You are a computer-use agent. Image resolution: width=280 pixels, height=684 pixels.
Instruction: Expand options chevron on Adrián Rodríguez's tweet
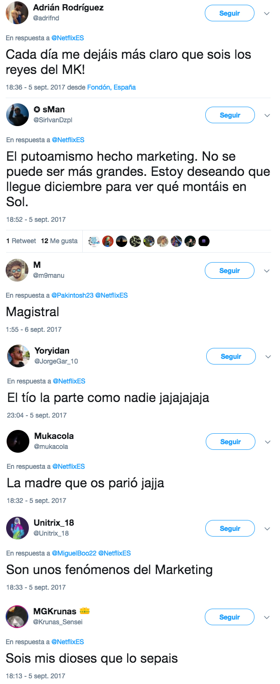tap(267, 14)
